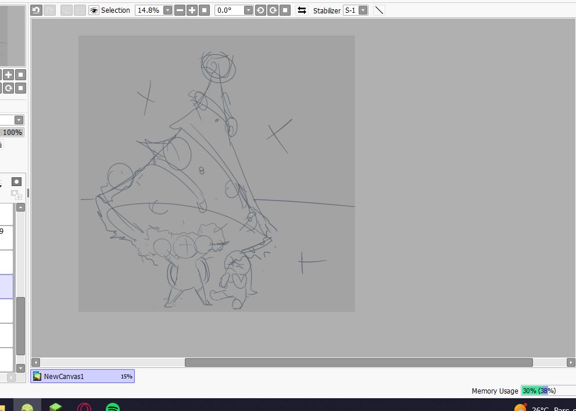576x411 pixels.
Task: Adjust the layer opacity 100% slider
Action: [x=12, y=132]
